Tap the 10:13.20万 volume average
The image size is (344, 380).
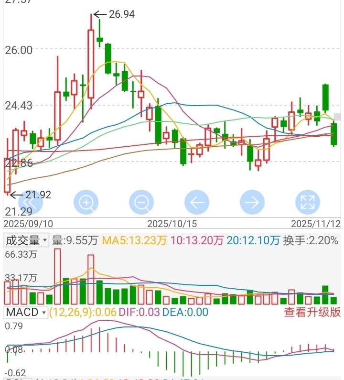[197, 240]
